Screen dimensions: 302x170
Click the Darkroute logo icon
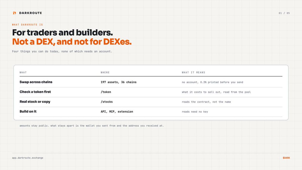click(14, 13)
